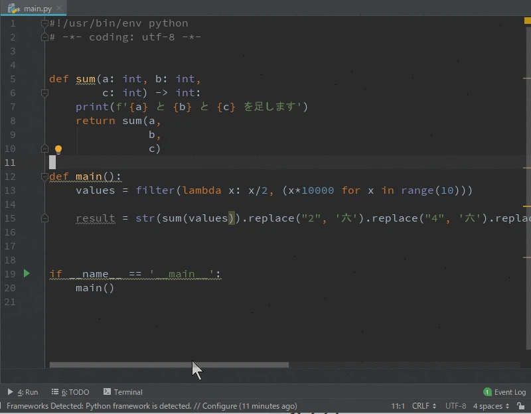The height and width of the screenshot is (414, 531).
Task: Click the 'result' variable on line 15
Action: 95,218
